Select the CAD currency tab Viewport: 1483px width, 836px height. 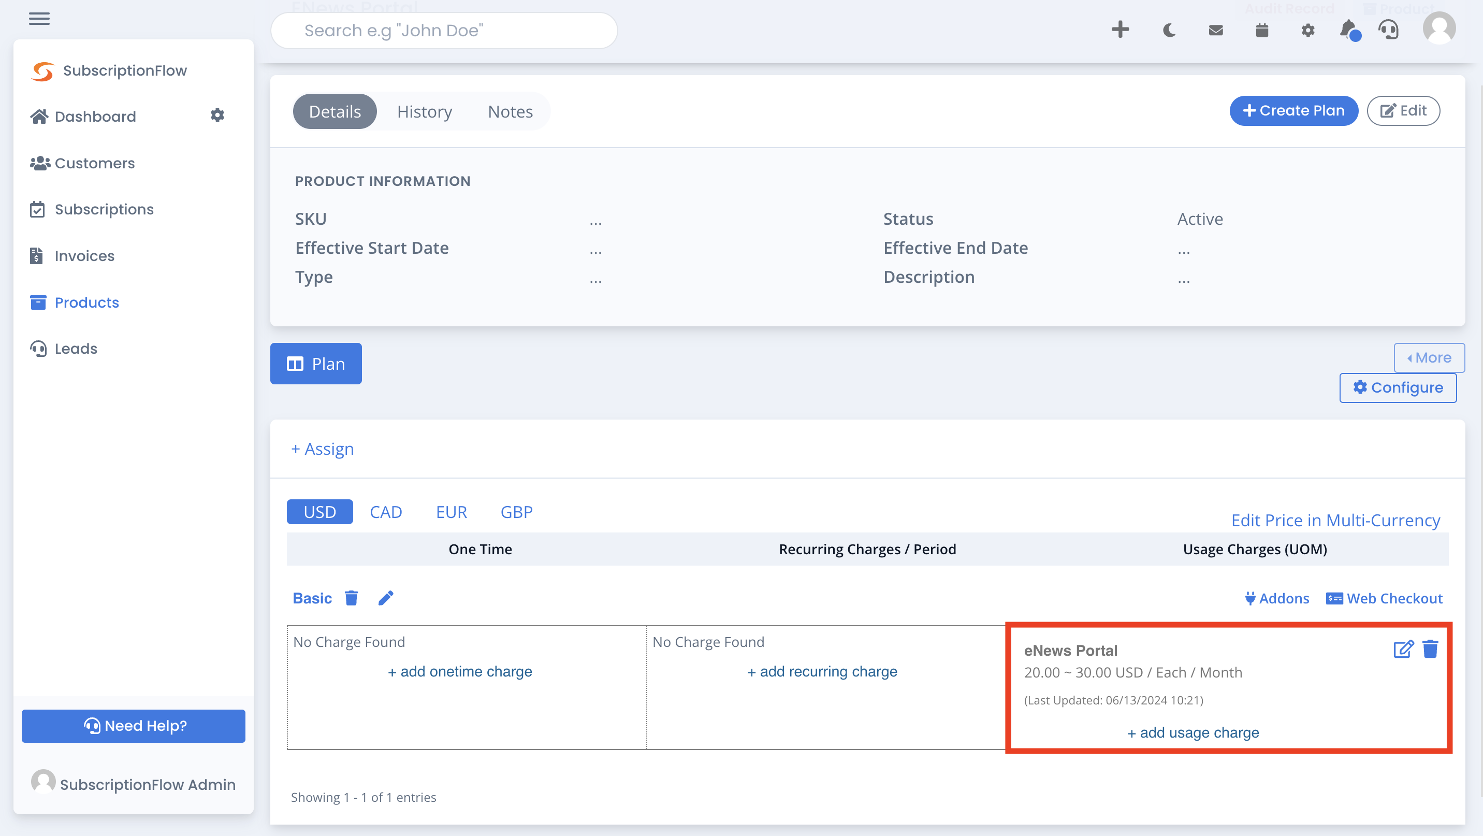pyautogui.click(x=386, y=511)
